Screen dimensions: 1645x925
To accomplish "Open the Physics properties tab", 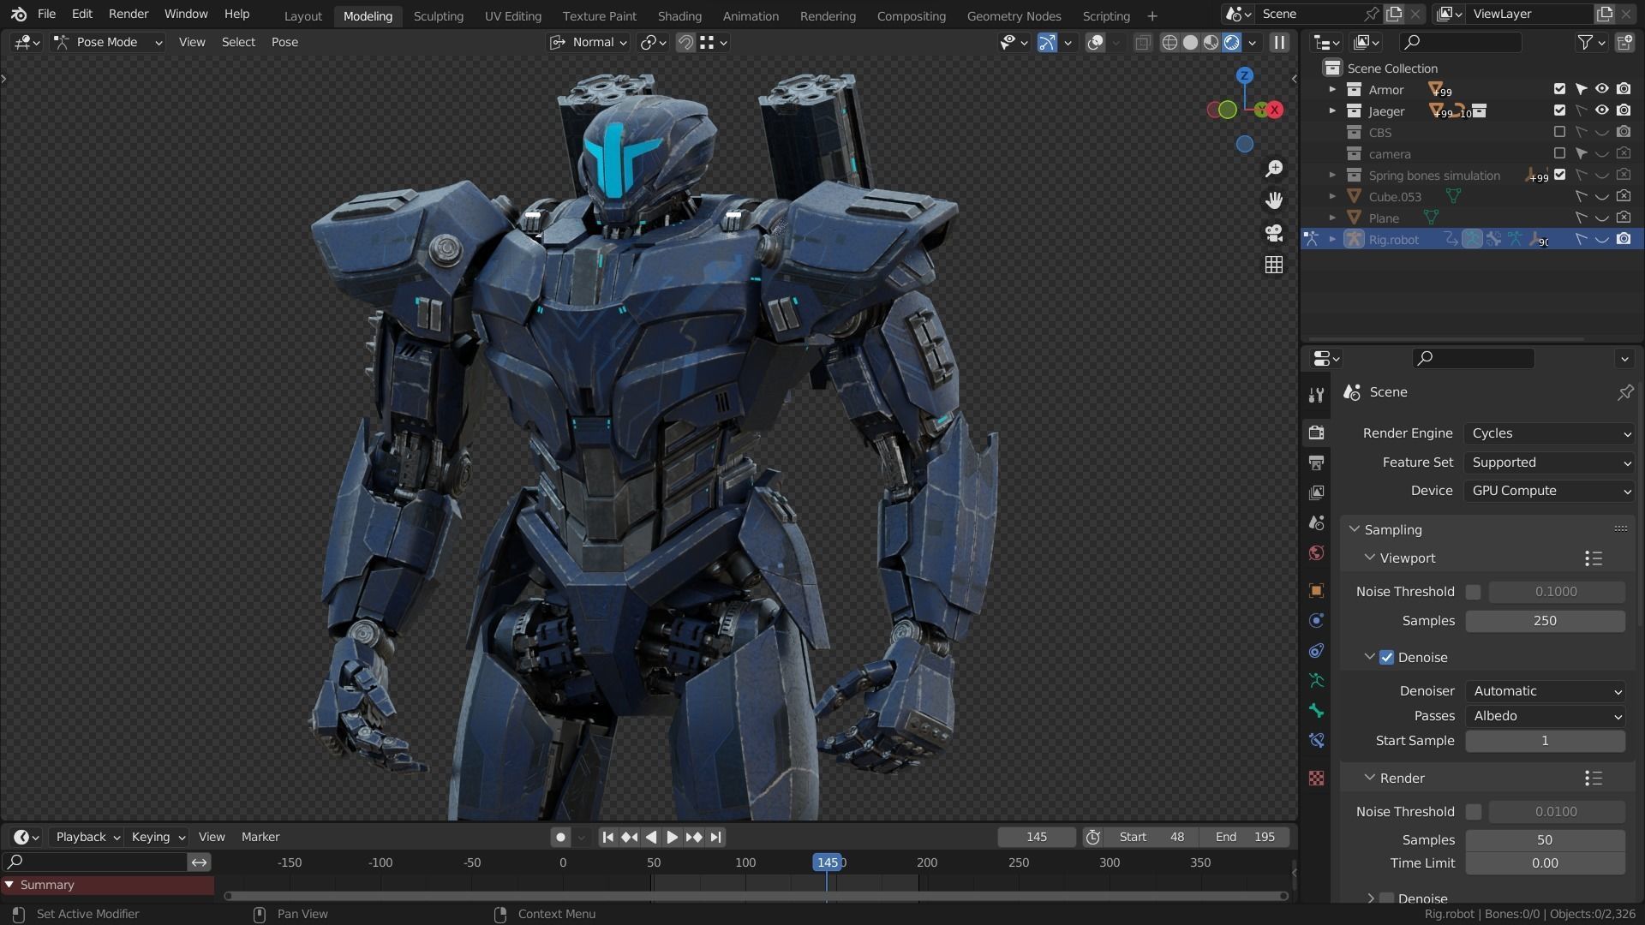I will pyautogui.click(x=1317, y=621).
